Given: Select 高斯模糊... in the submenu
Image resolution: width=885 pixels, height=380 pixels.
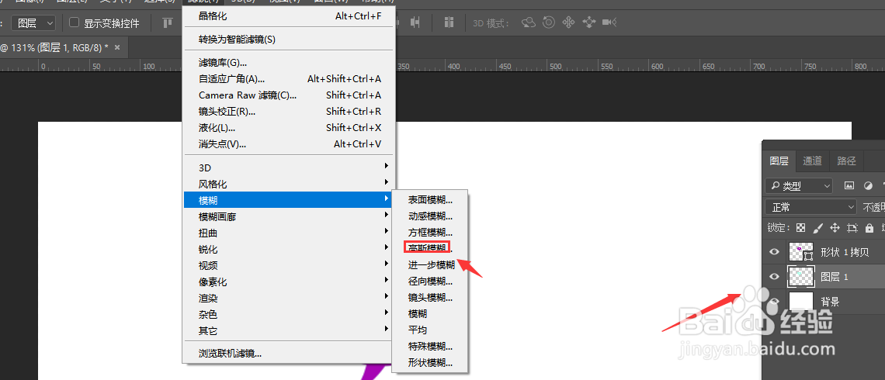Looking at the screenshot, I should (430, 249).
